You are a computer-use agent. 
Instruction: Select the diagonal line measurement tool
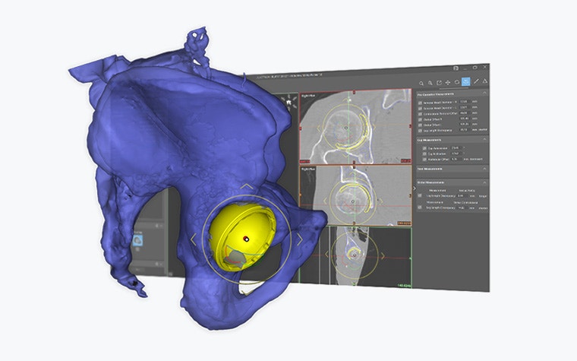(476, 81)
